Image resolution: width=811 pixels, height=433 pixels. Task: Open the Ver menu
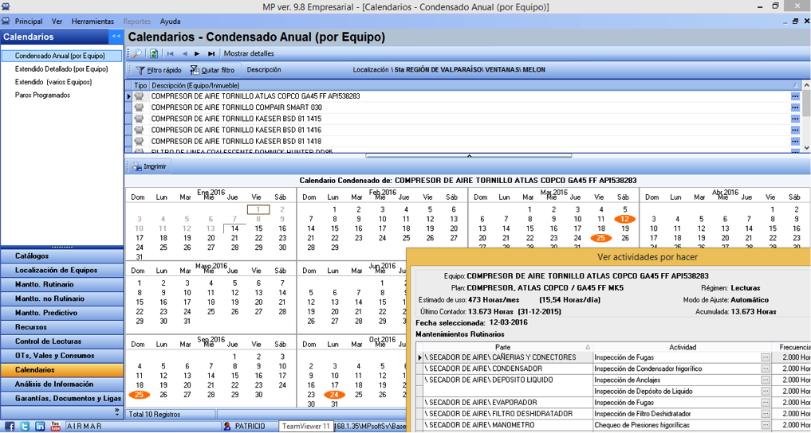pos(57,21)
